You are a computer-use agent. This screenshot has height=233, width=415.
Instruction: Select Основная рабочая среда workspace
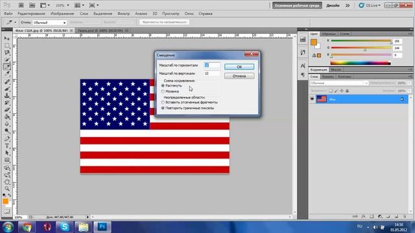(297, 5)
